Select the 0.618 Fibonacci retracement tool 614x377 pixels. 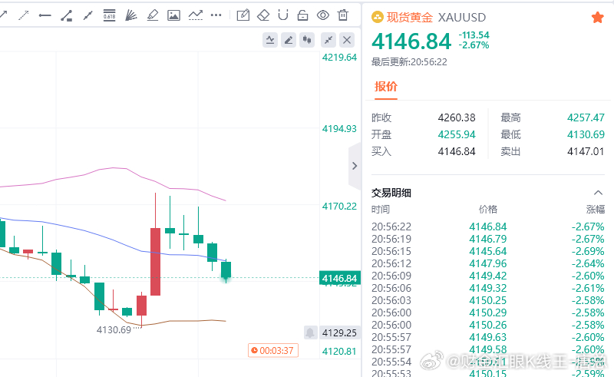pyautogui.click(x=109, y=15)
